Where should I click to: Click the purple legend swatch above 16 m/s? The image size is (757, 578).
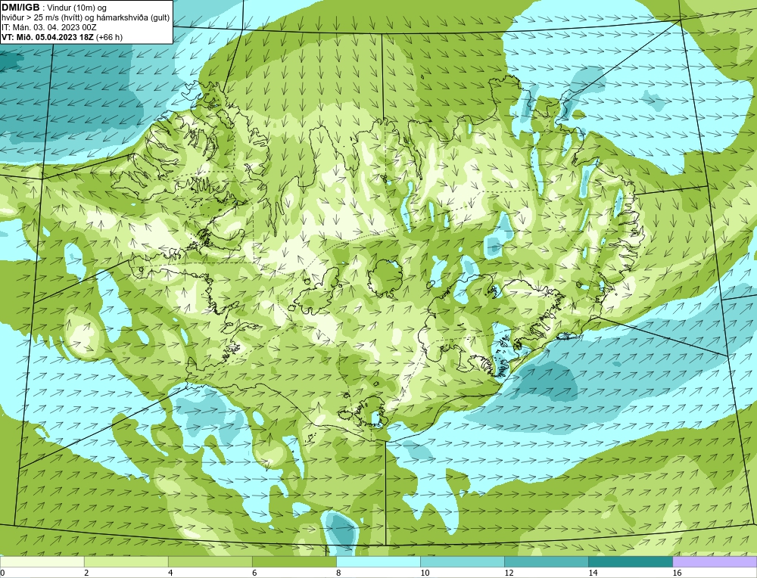click(x=715, y=561)
